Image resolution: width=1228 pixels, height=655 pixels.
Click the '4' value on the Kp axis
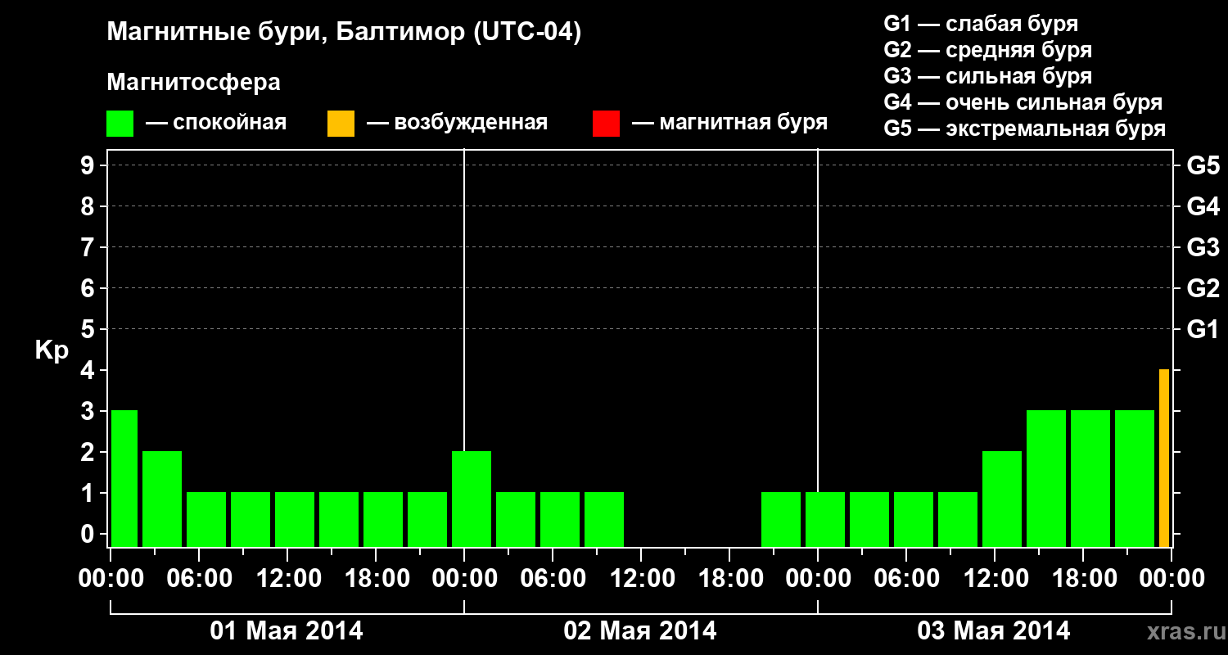click(89, 371)
